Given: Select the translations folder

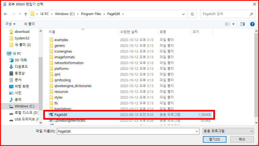Looking at the screenshot, I should 63,109.
